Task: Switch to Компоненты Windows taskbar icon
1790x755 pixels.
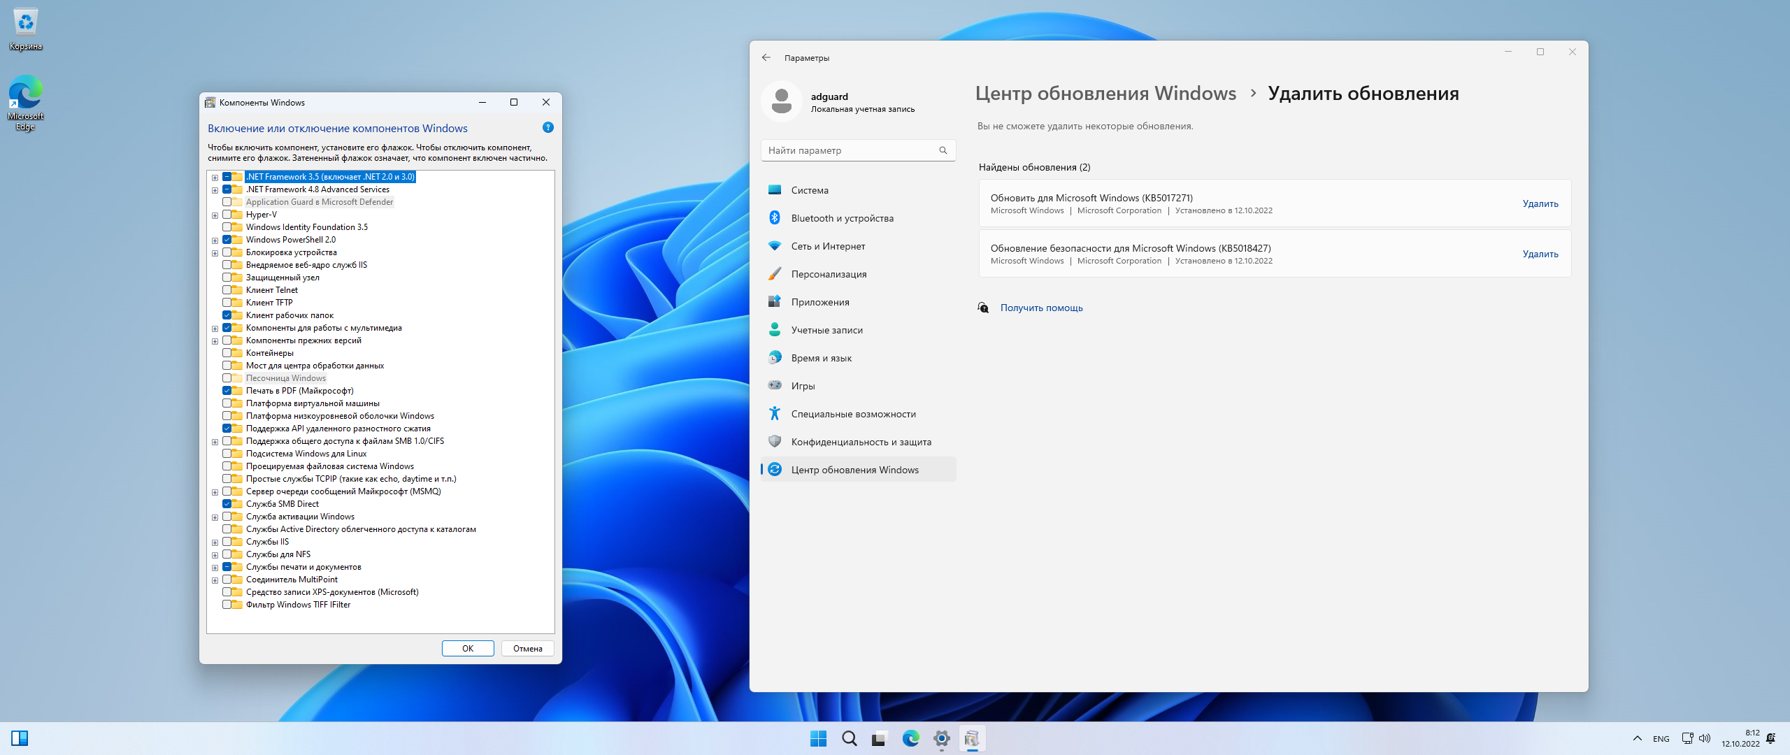Action: [972, 738]
